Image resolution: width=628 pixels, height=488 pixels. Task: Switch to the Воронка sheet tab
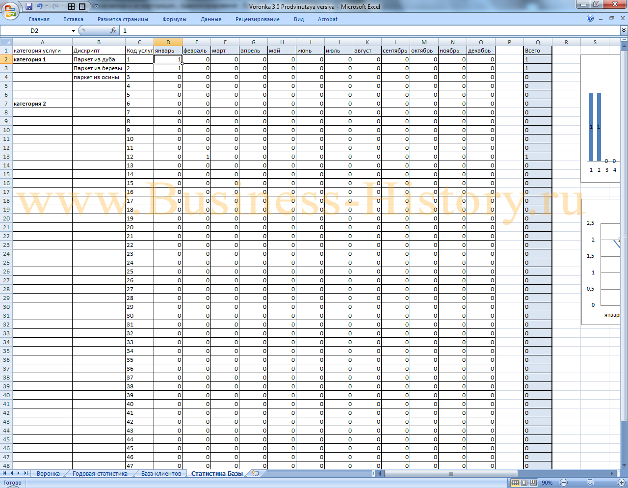pyautogui.click(x=48, y=474)
